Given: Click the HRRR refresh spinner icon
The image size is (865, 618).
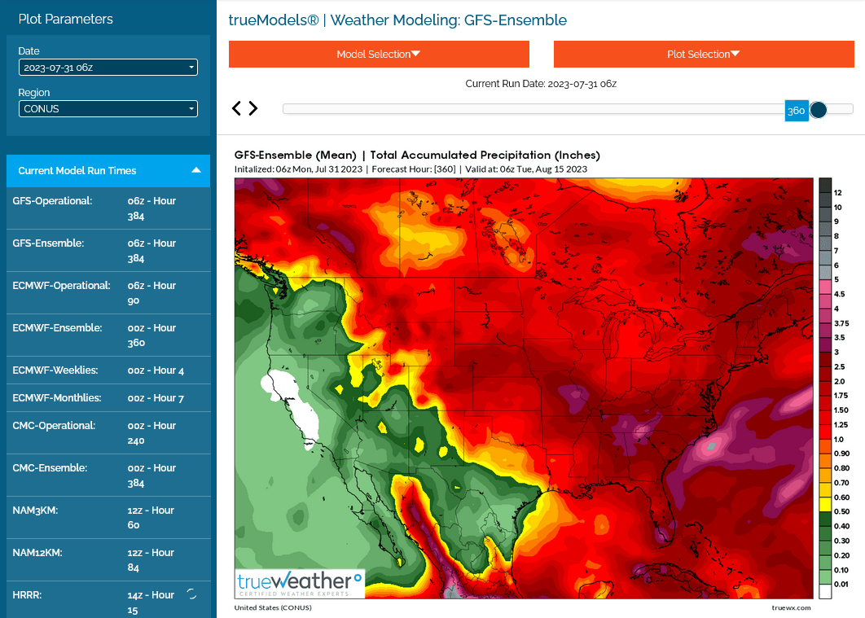Looking at the screenshot, I should (191, 594).
